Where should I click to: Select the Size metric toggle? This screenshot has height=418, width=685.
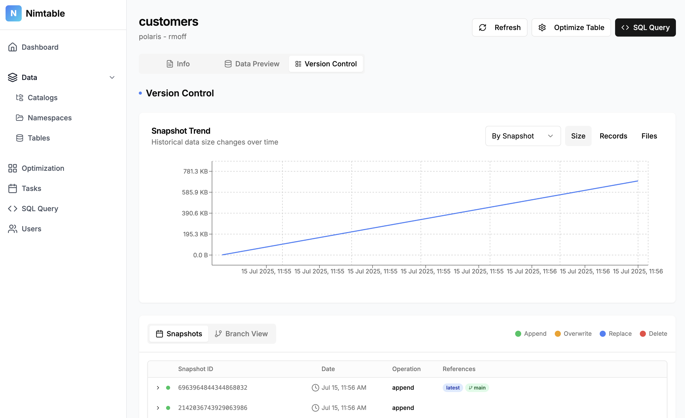(x=578, y=136)
